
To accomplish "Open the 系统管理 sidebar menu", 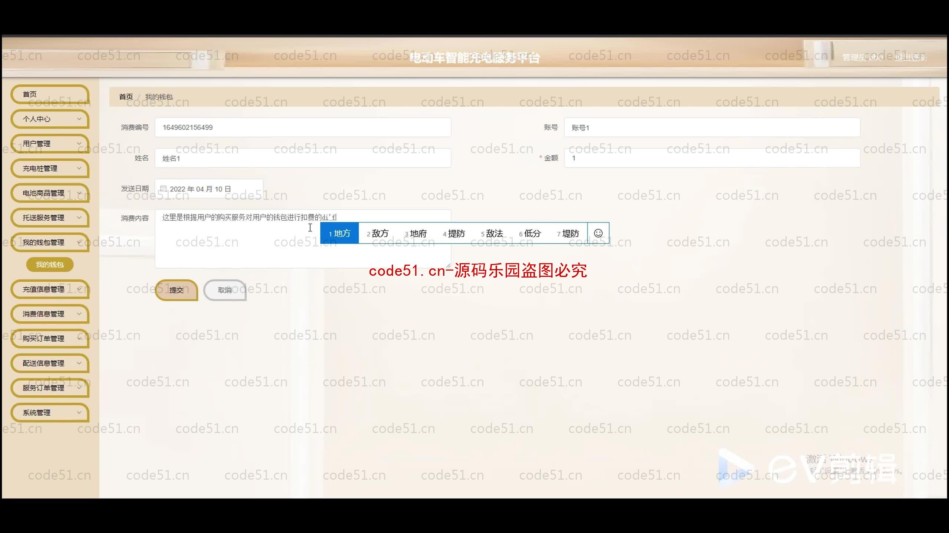I will click(50, 413).
